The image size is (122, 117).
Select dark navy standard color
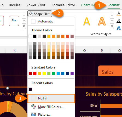67,73
